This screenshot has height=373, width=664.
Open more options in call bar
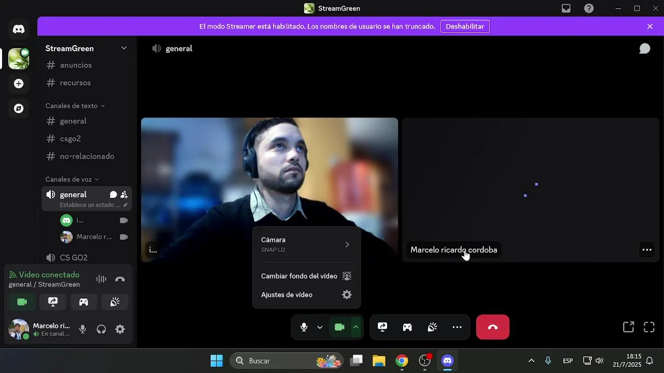pyautogui.click(x=457, y=327)
